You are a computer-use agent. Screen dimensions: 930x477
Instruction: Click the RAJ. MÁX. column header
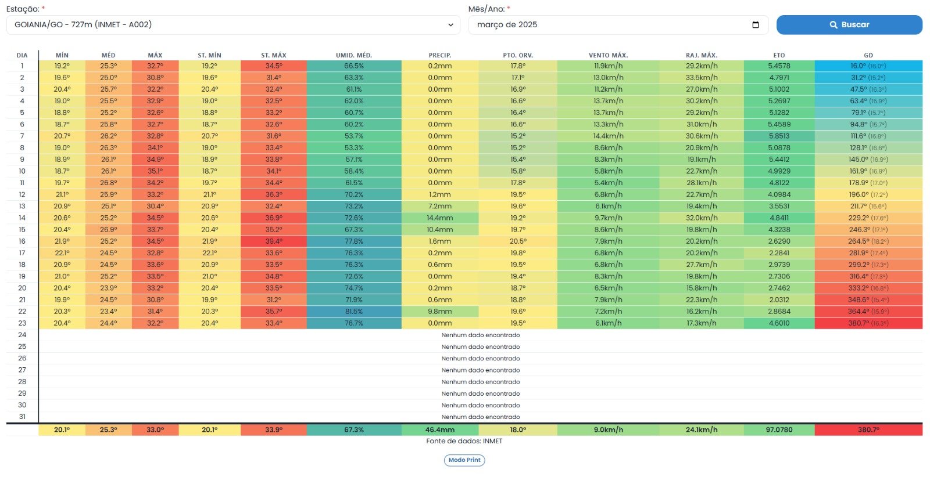pos(702,56)
